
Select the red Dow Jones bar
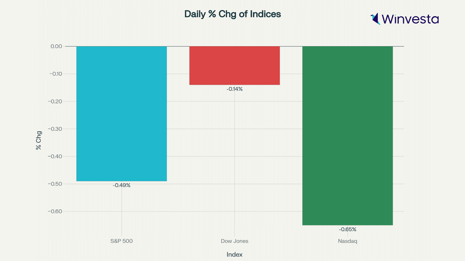tap(235, 66)
